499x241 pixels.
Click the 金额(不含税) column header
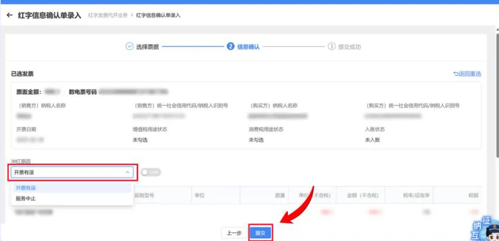(x=363, y=195)
